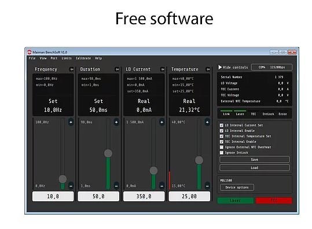Screen dimensions: 312x229
Task: Click the LD Current field showing 350,0
Action: point(144,197)
